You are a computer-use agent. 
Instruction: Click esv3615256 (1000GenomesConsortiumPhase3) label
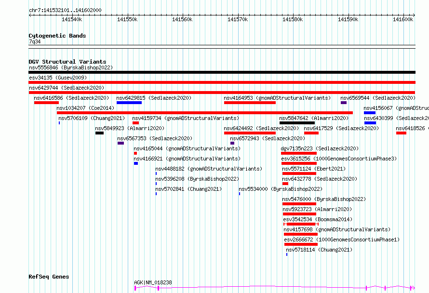(339, 159)
